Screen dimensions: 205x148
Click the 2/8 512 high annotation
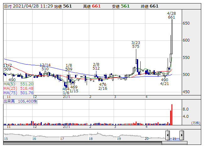click(96, 66)
